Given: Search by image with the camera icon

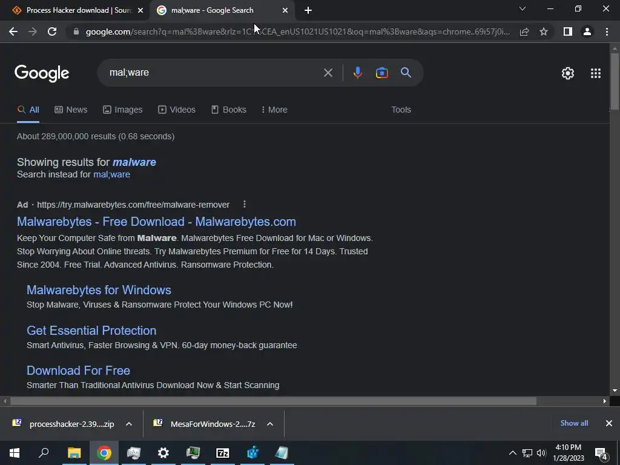Looking at the screenshot, I should tap(381, 73).
